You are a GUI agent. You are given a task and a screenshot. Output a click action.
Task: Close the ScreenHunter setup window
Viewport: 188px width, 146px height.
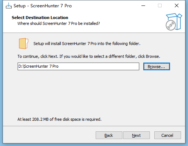(177, 5)
